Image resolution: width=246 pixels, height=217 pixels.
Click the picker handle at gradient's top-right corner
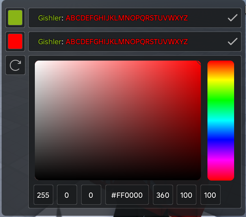coord(199,63)
